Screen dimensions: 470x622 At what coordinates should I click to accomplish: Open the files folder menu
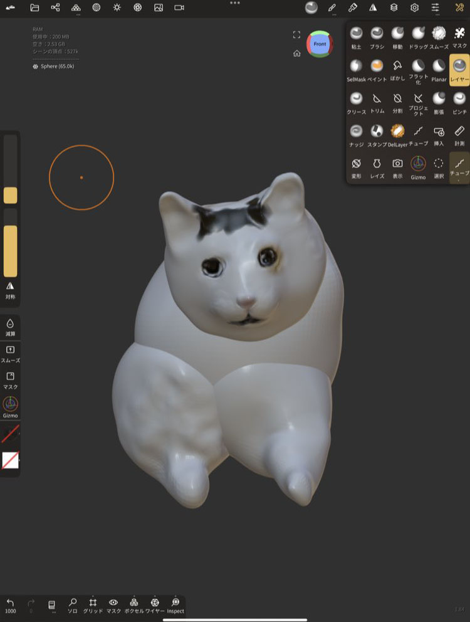[34, 8]
